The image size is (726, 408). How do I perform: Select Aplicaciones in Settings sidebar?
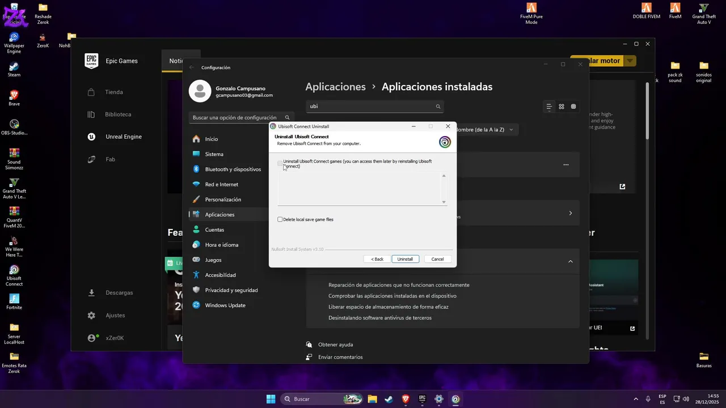pos(220,215)
